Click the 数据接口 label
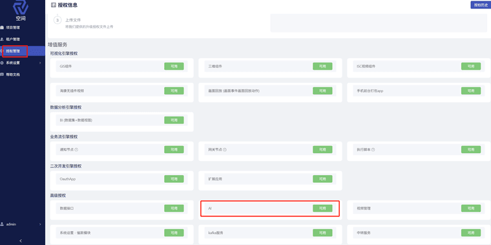Screen dimensions: 491x245 point(67,208)
